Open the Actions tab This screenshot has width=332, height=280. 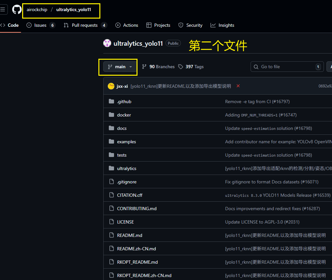coord(127,25)
